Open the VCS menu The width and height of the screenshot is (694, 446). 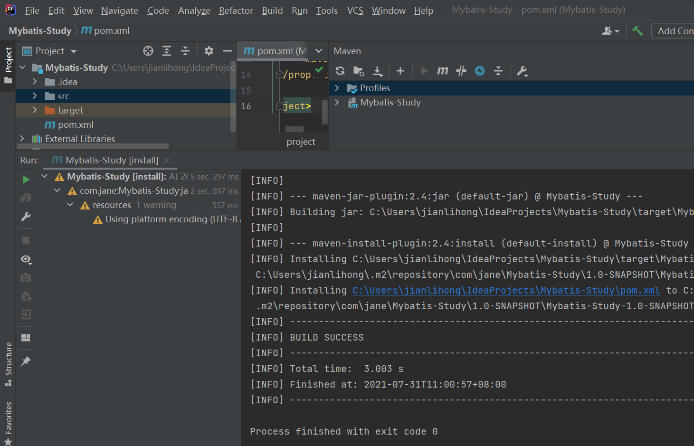click(355, 10)
